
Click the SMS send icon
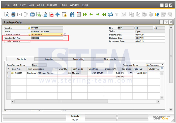coord(26,14)
